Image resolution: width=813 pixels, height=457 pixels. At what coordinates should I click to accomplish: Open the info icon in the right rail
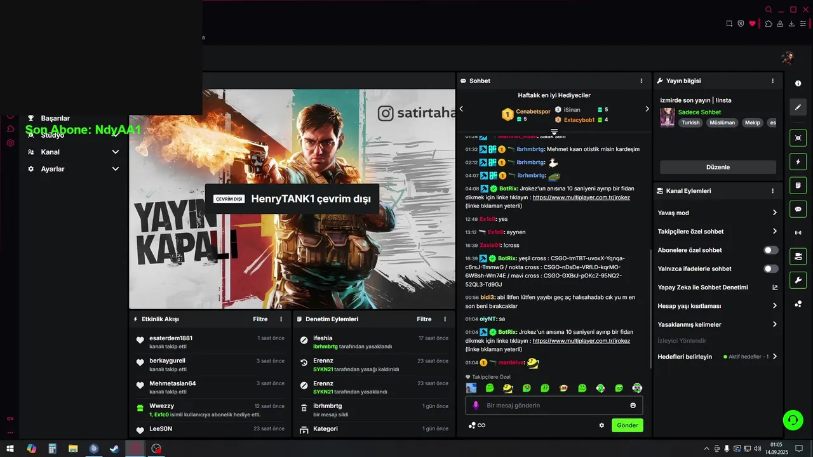pyautogui.click(x=798, y=83)
